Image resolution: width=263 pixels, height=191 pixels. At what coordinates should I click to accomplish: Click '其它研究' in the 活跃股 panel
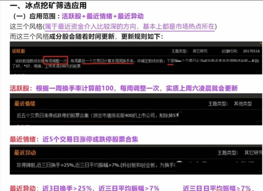pos(200,51)
